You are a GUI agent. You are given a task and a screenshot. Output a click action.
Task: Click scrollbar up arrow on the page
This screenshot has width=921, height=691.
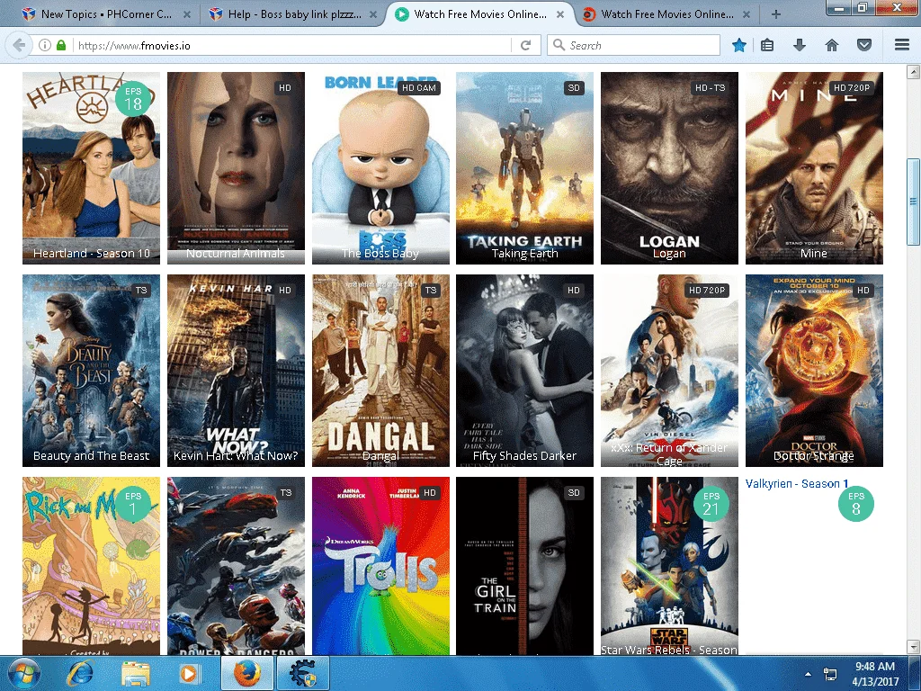point(913,72)
